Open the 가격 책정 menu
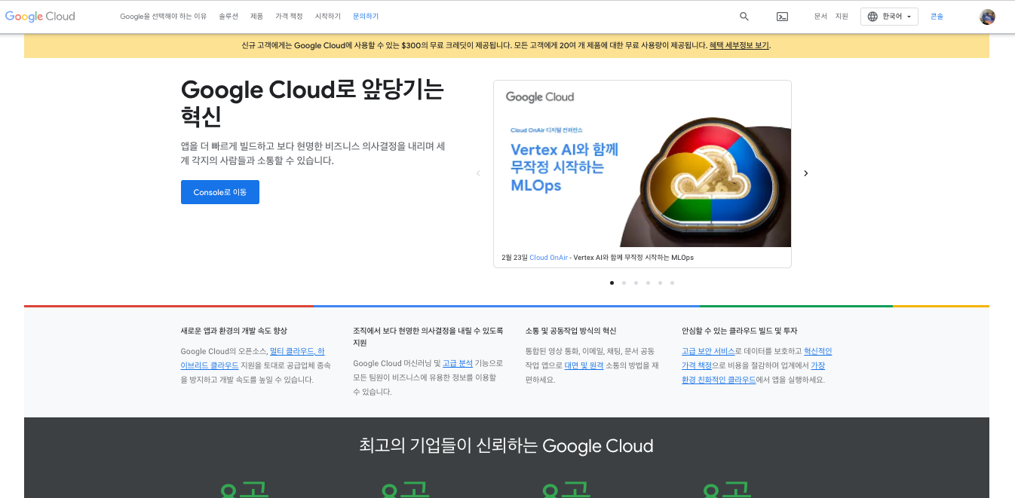The width and height of the screenshot is (1015, 498). [x=289, y=16]
